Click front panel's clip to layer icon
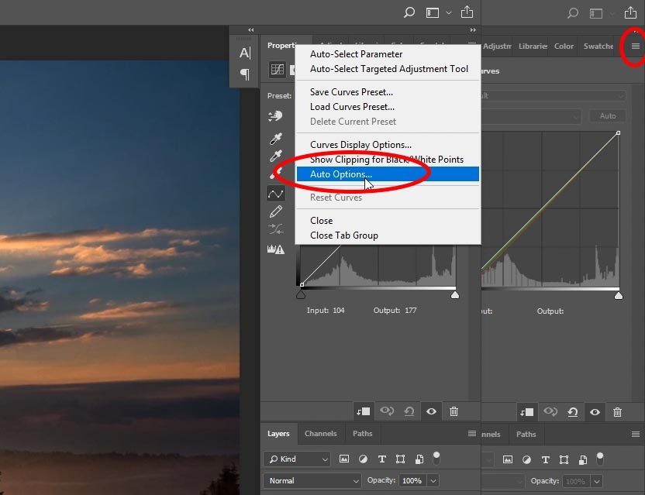This screenshot has width=645, height=495. (364, 411)
